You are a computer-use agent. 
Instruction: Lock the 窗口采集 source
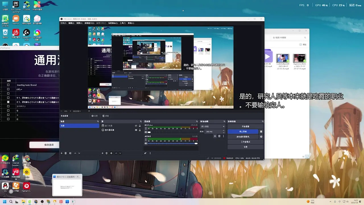point(140,126)
